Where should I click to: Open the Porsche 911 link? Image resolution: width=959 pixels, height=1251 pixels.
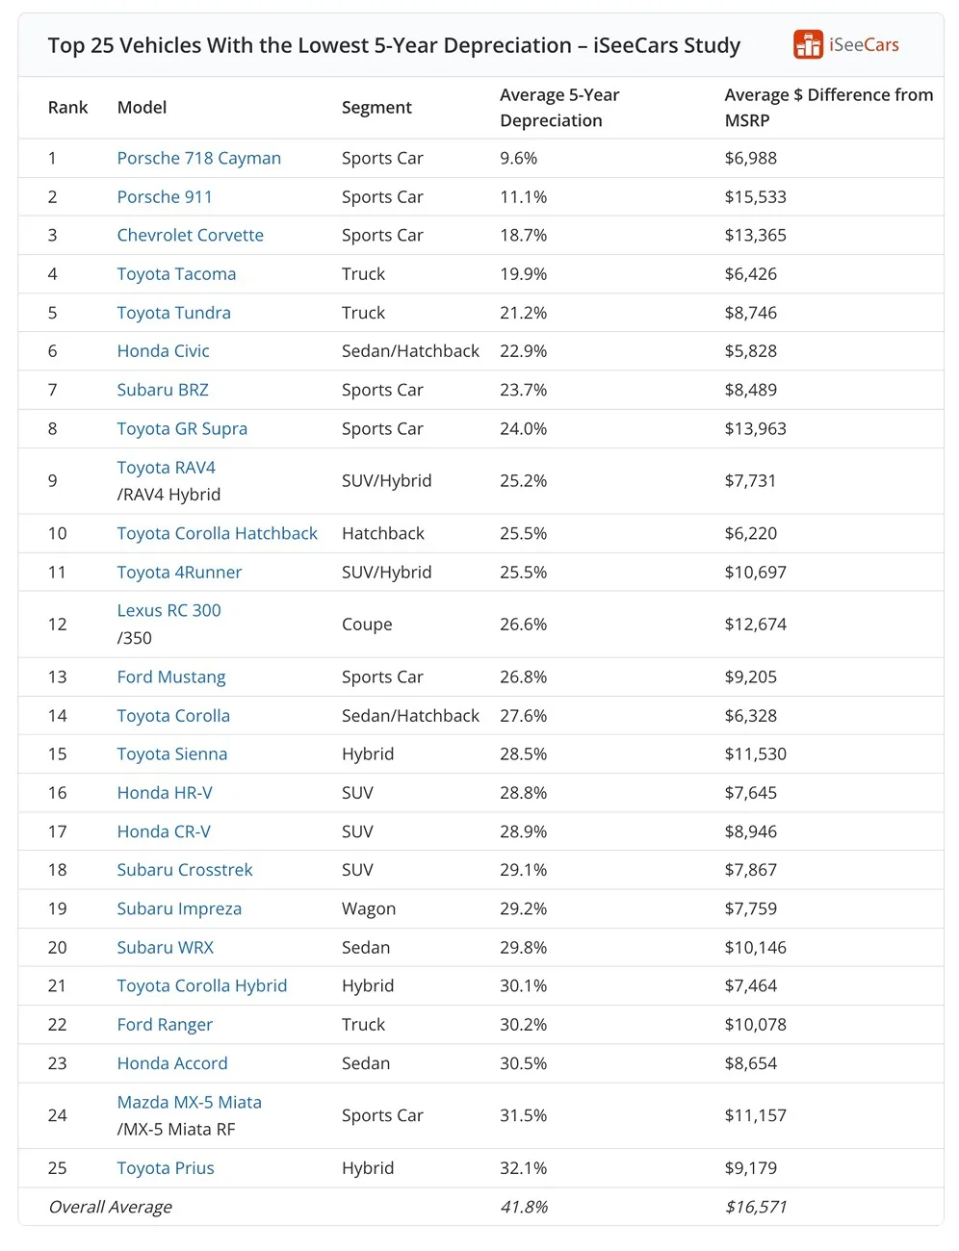tap(165, 196)
